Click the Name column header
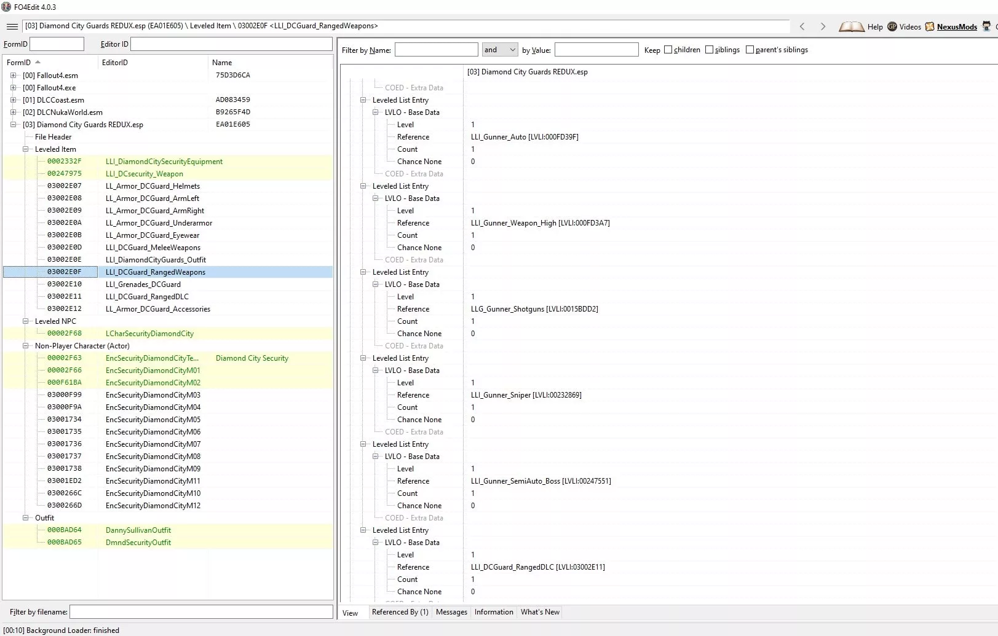 [271, 62]
